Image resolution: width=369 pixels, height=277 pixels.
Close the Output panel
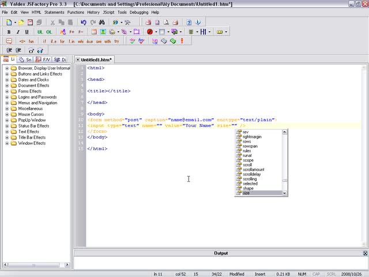pyautogui.click(x=365, y=253)
